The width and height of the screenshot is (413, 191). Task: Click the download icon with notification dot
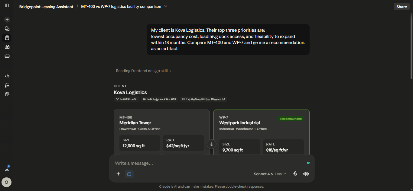7,169
